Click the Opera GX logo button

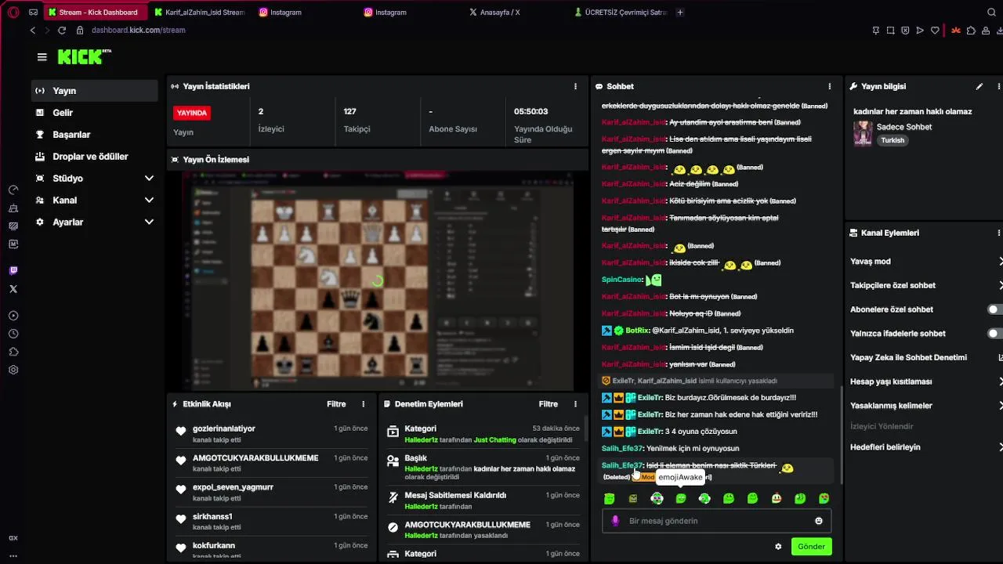13,12
